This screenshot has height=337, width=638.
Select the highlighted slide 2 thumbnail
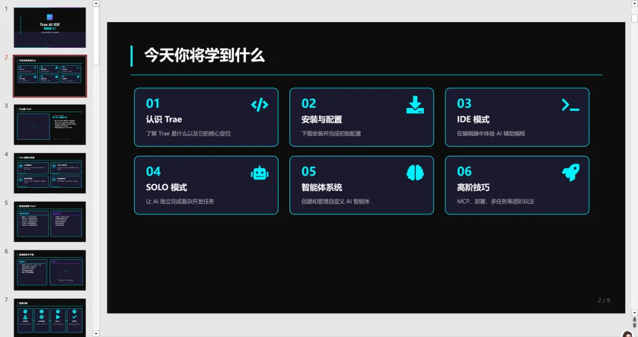50,76
